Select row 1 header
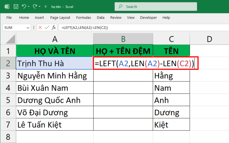Image resolution: width=229 pixels, height=143 pixels. pyautogui.click(x=8, y=51)
